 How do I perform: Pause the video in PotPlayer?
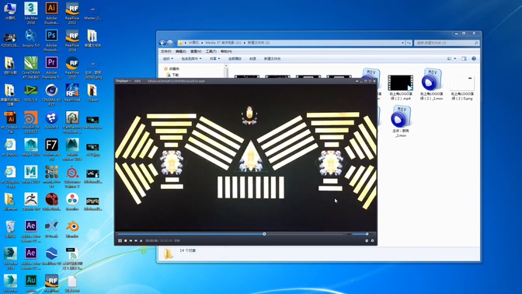coord(120,240)
